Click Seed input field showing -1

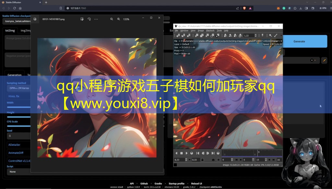tap(19, 136)
